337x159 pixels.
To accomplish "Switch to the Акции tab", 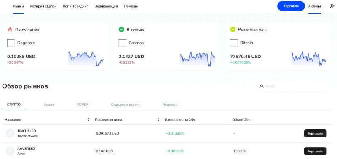I will coord(49,105).
